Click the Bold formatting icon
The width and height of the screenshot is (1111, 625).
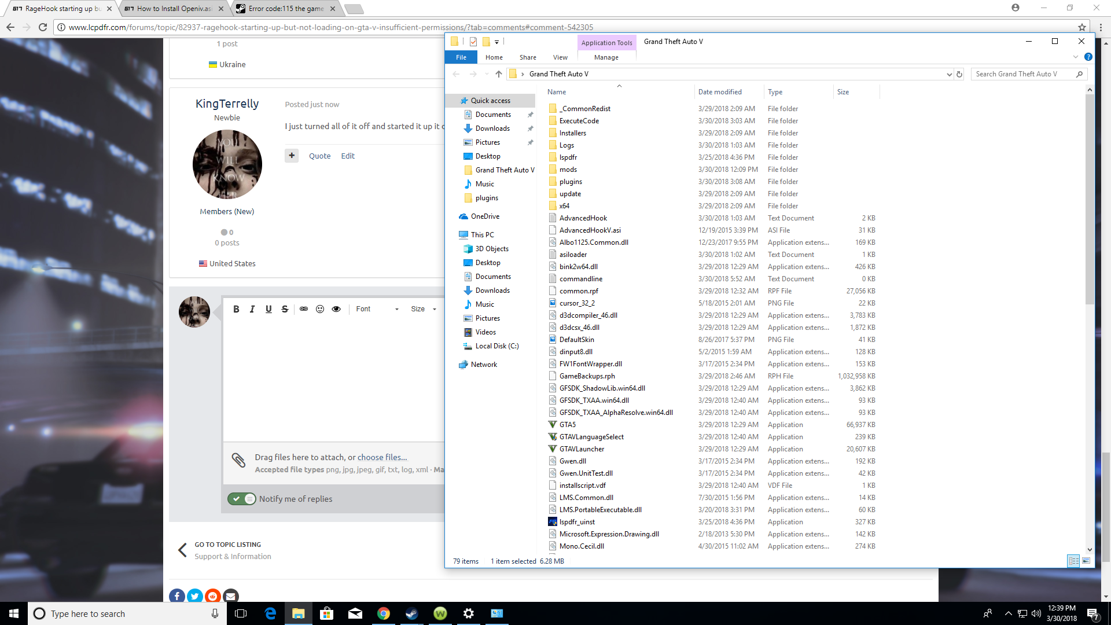point(236,309)
